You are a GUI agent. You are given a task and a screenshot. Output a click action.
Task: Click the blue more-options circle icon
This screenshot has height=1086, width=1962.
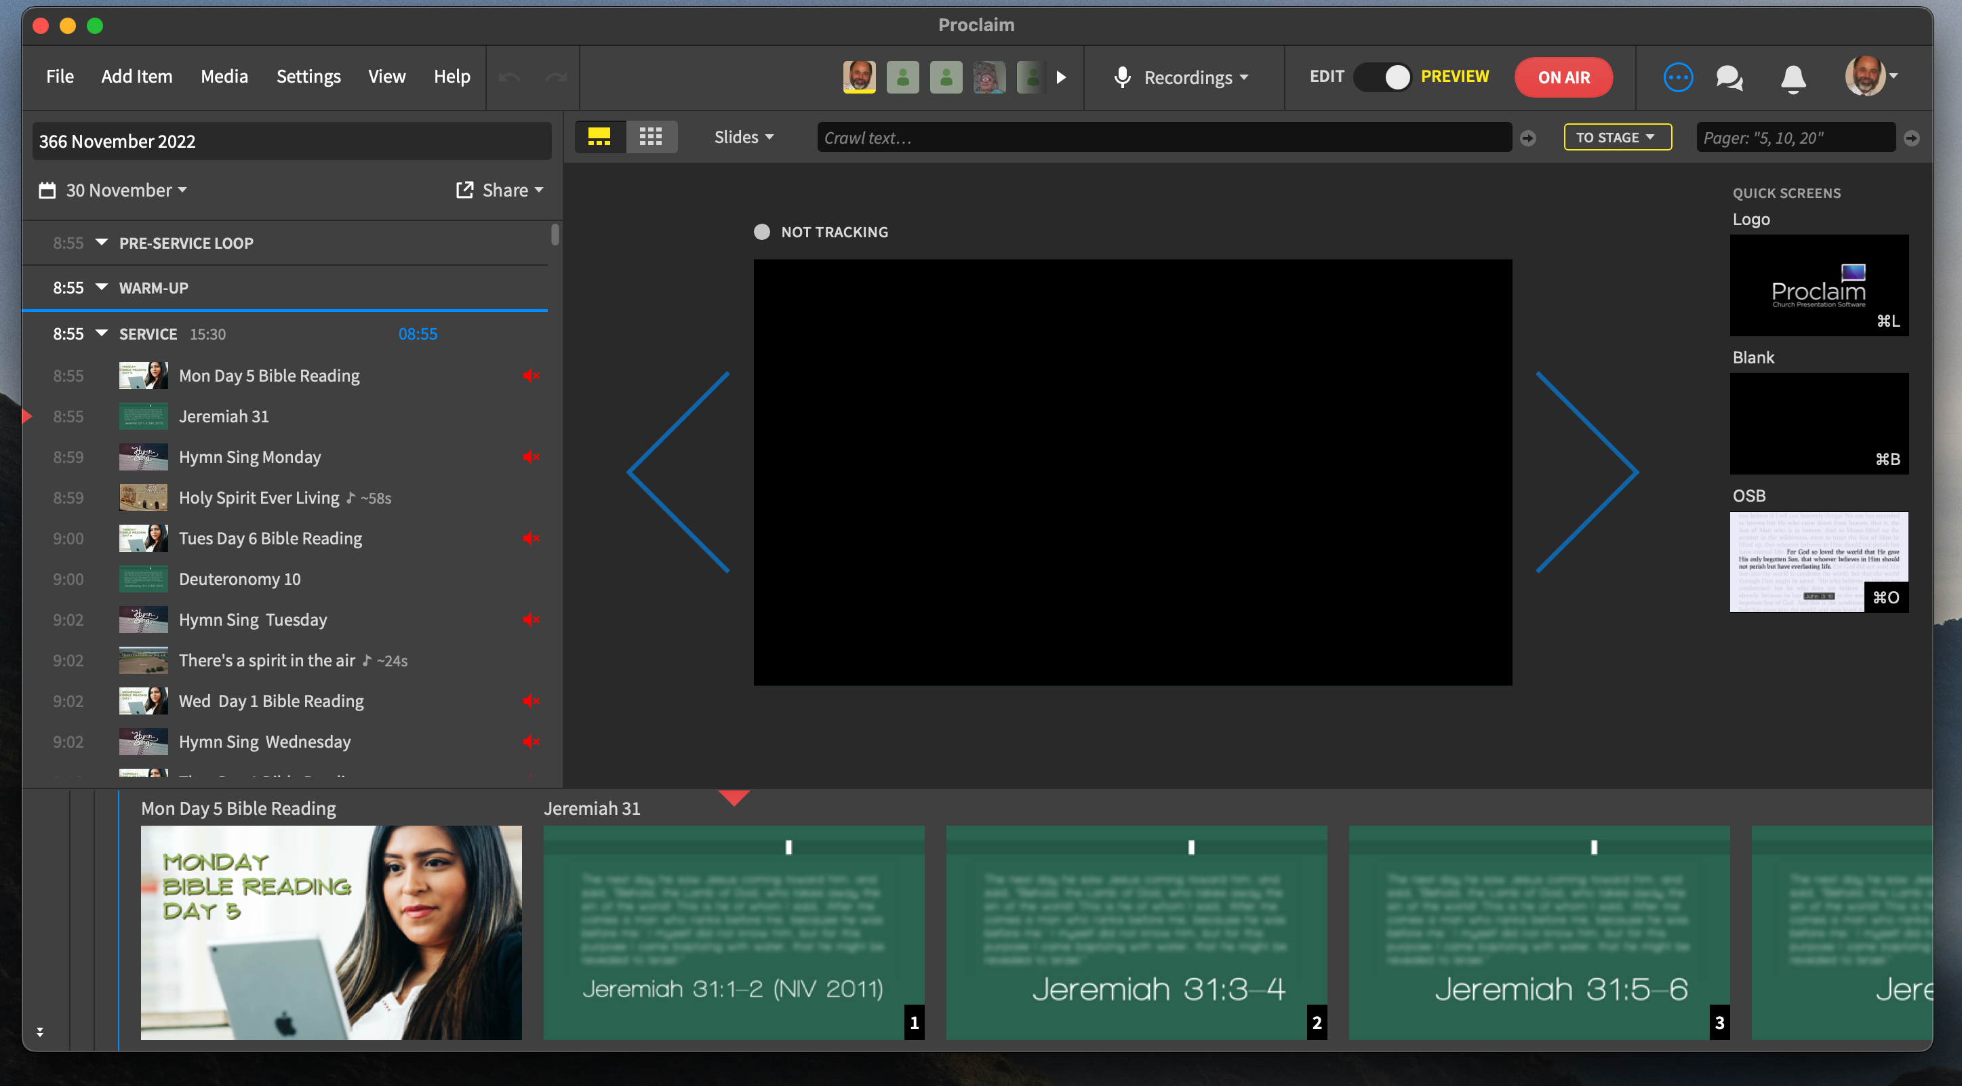[1678, 77]
